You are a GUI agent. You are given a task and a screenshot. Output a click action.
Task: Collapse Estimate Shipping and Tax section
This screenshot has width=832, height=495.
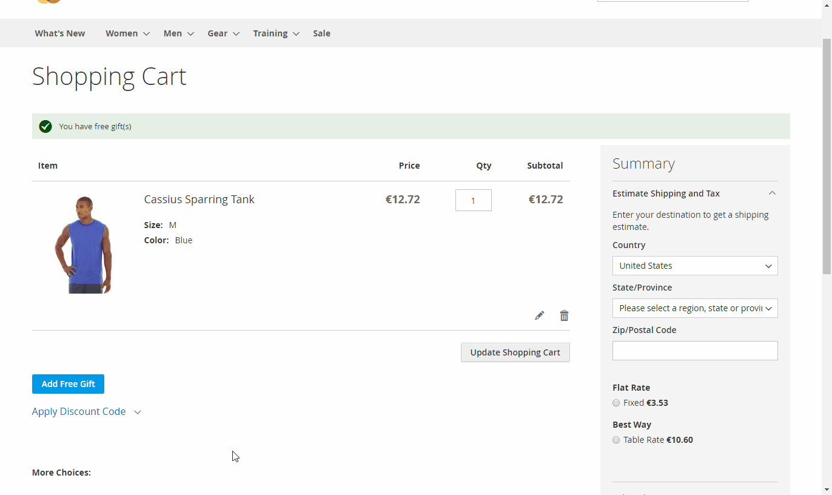coord(771,194)
